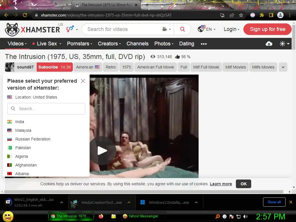The width and height of the screenshot is (296, 222).
Task: Click the search magnifier in the system tray
Action: [x=217, y=217]
